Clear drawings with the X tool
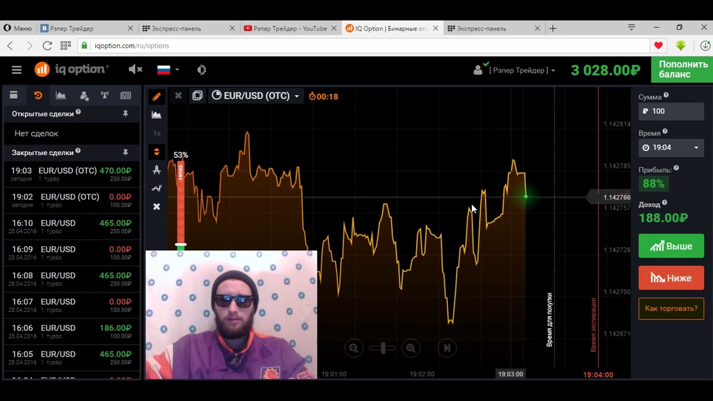Screen dimensions: 713x401 click(x=157, y=207)
